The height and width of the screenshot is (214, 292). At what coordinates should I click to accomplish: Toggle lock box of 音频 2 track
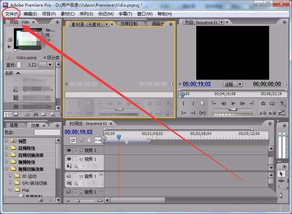pyautogui.click(x=75, y=192)
